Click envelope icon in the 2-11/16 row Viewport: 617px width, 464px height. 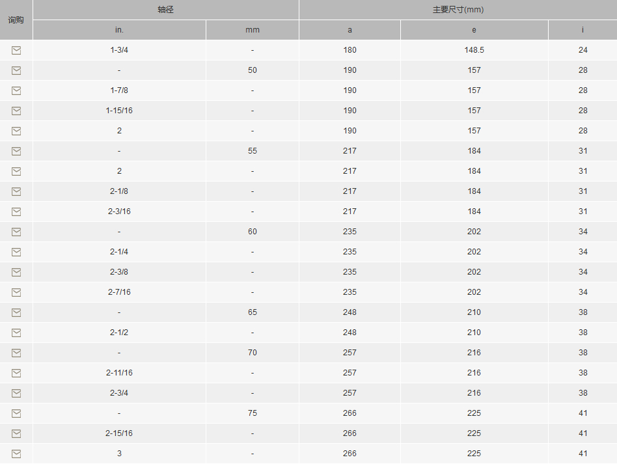(16, 373)
